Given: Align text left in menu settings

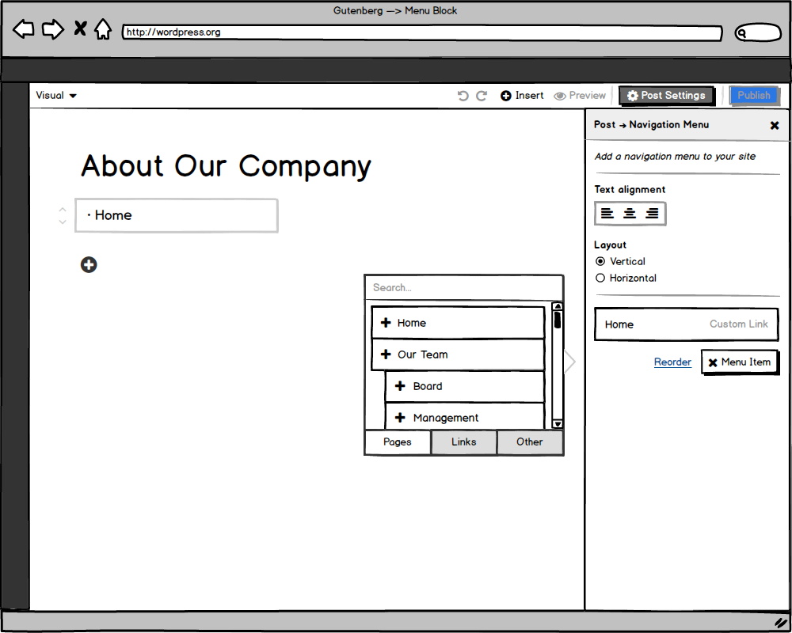Looking at the screenshot, I should 607,214.
